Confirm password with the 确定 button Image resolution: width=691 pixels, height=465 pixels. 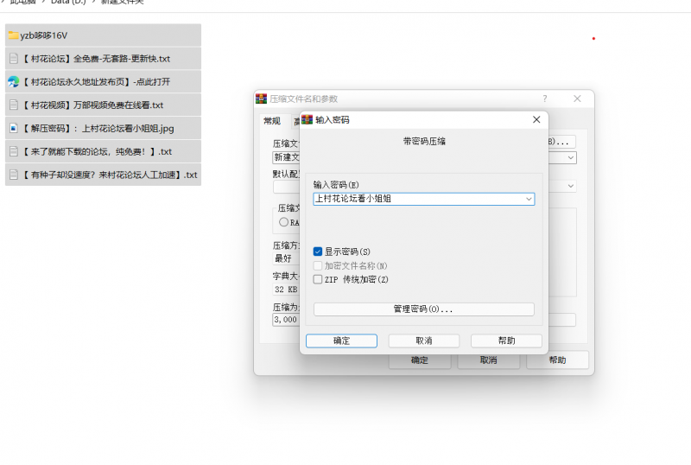pyautogui.click(x=341, y=341)
